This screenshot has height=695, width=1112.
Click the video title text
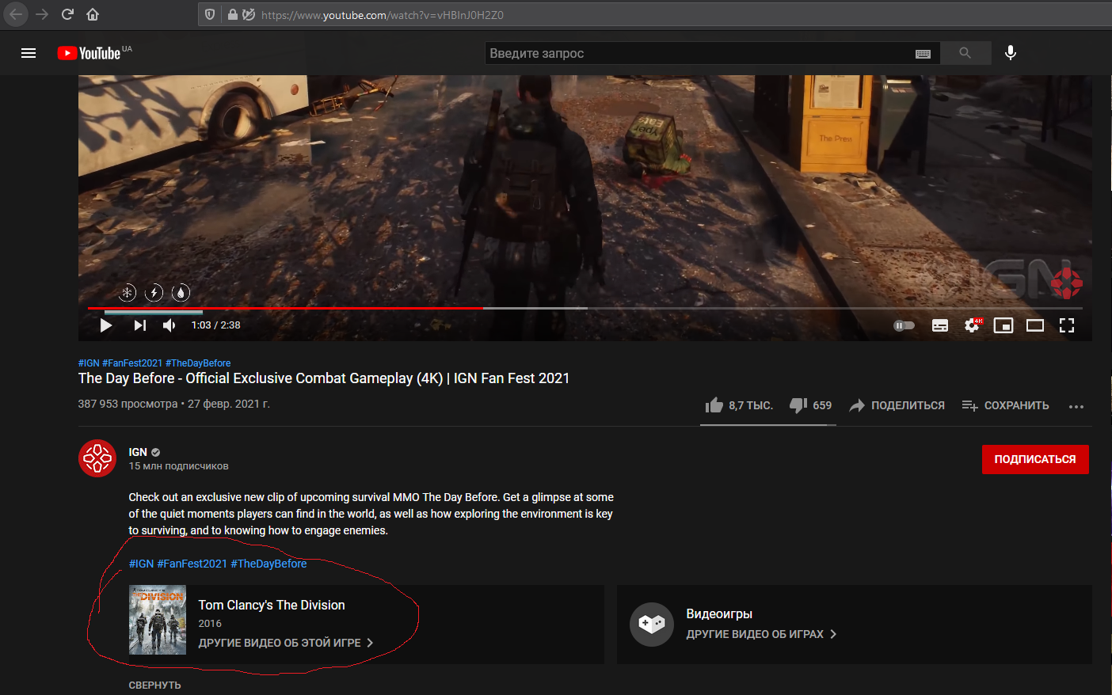click(x=324, y=378)
